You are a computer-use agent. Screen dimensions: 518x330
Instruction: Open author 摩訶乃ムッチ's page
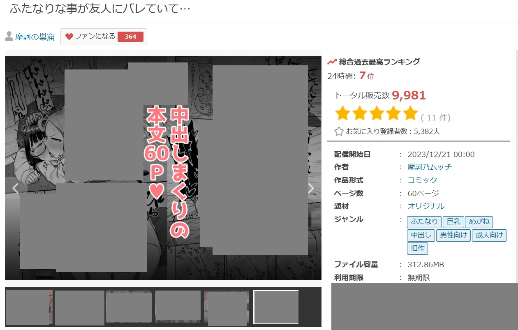tap(429, 167)
